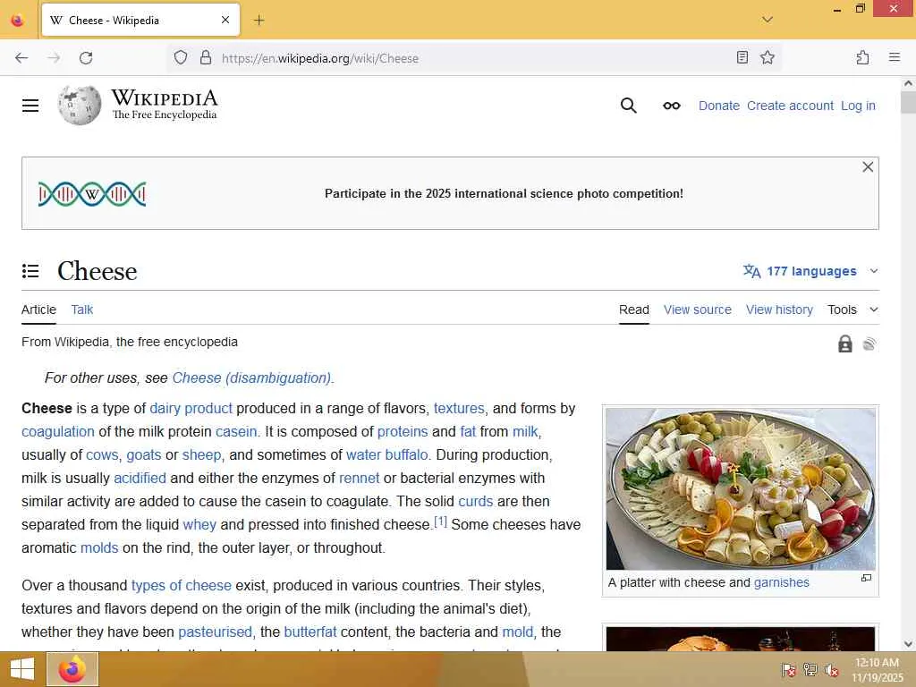This screenshot has width=916, height=687.
Task: Open the tracking protection shield icon
Action: 181,57
